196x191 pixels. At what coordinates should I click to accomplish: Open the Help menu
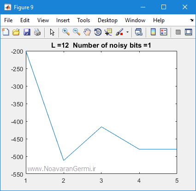pyautogui.click(x=159, y=20)
